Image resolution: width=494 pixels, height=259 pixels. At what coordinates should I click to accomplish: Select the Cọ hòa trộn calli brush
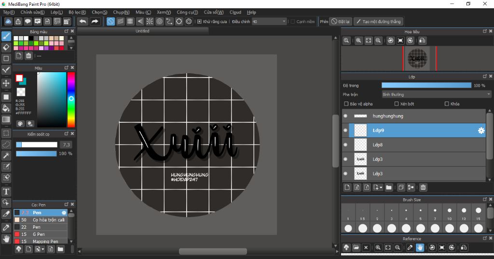tap(41, 220)
